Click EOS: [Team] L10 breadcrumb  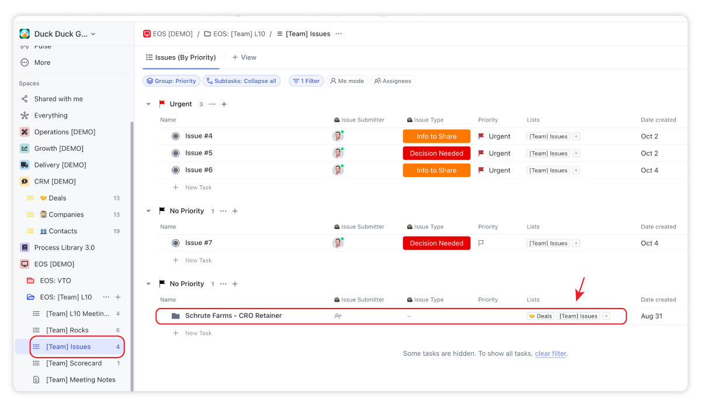pyautogui.click(x=234, y=34)
